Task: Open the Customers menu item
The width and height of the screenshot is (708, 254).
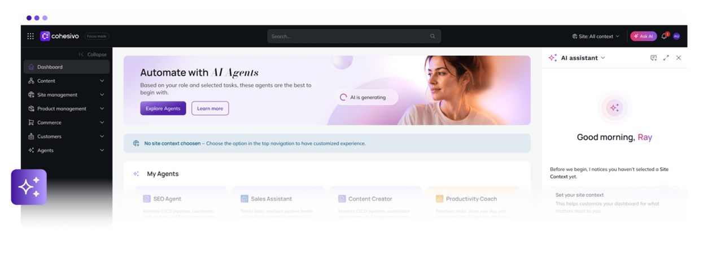Action: pyautogui.click(x=67, y=136)
